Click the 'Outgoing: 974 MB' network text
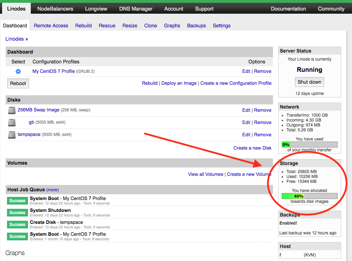The image size is (352, 261). (x=303, y=125)
